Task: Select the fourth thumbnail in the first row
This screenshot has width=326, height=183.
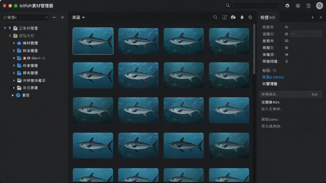Action: (x=229, y=41)
